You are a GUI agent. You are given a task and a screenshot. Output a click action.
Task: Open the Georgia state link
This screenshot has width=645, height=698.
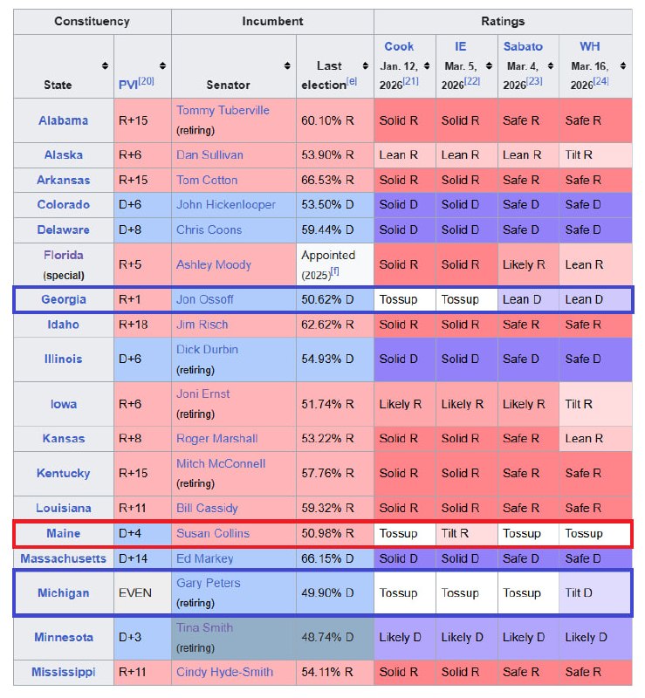pos(64,299)
